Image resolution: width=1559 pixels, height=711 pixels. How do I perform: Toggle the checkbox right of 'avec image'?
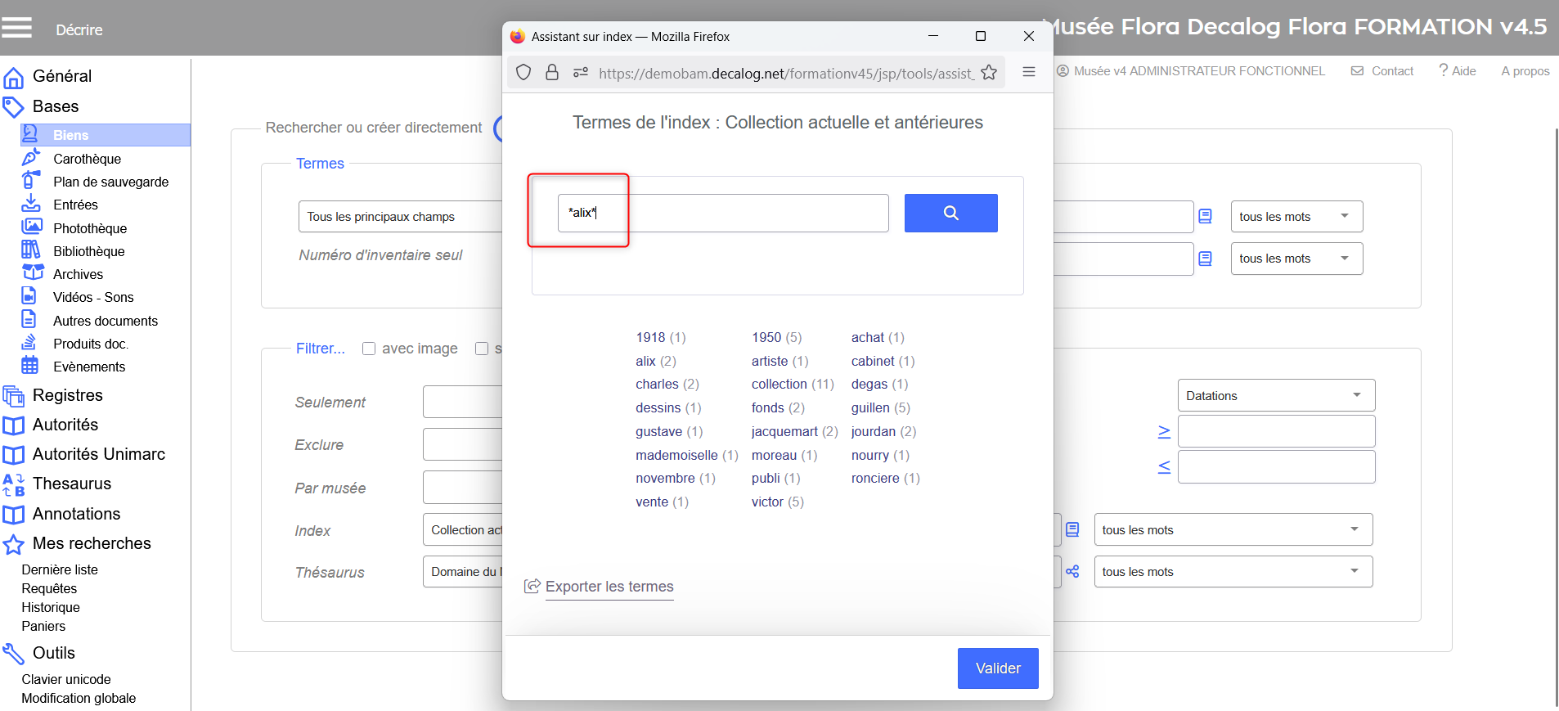(x=482, y=349)
